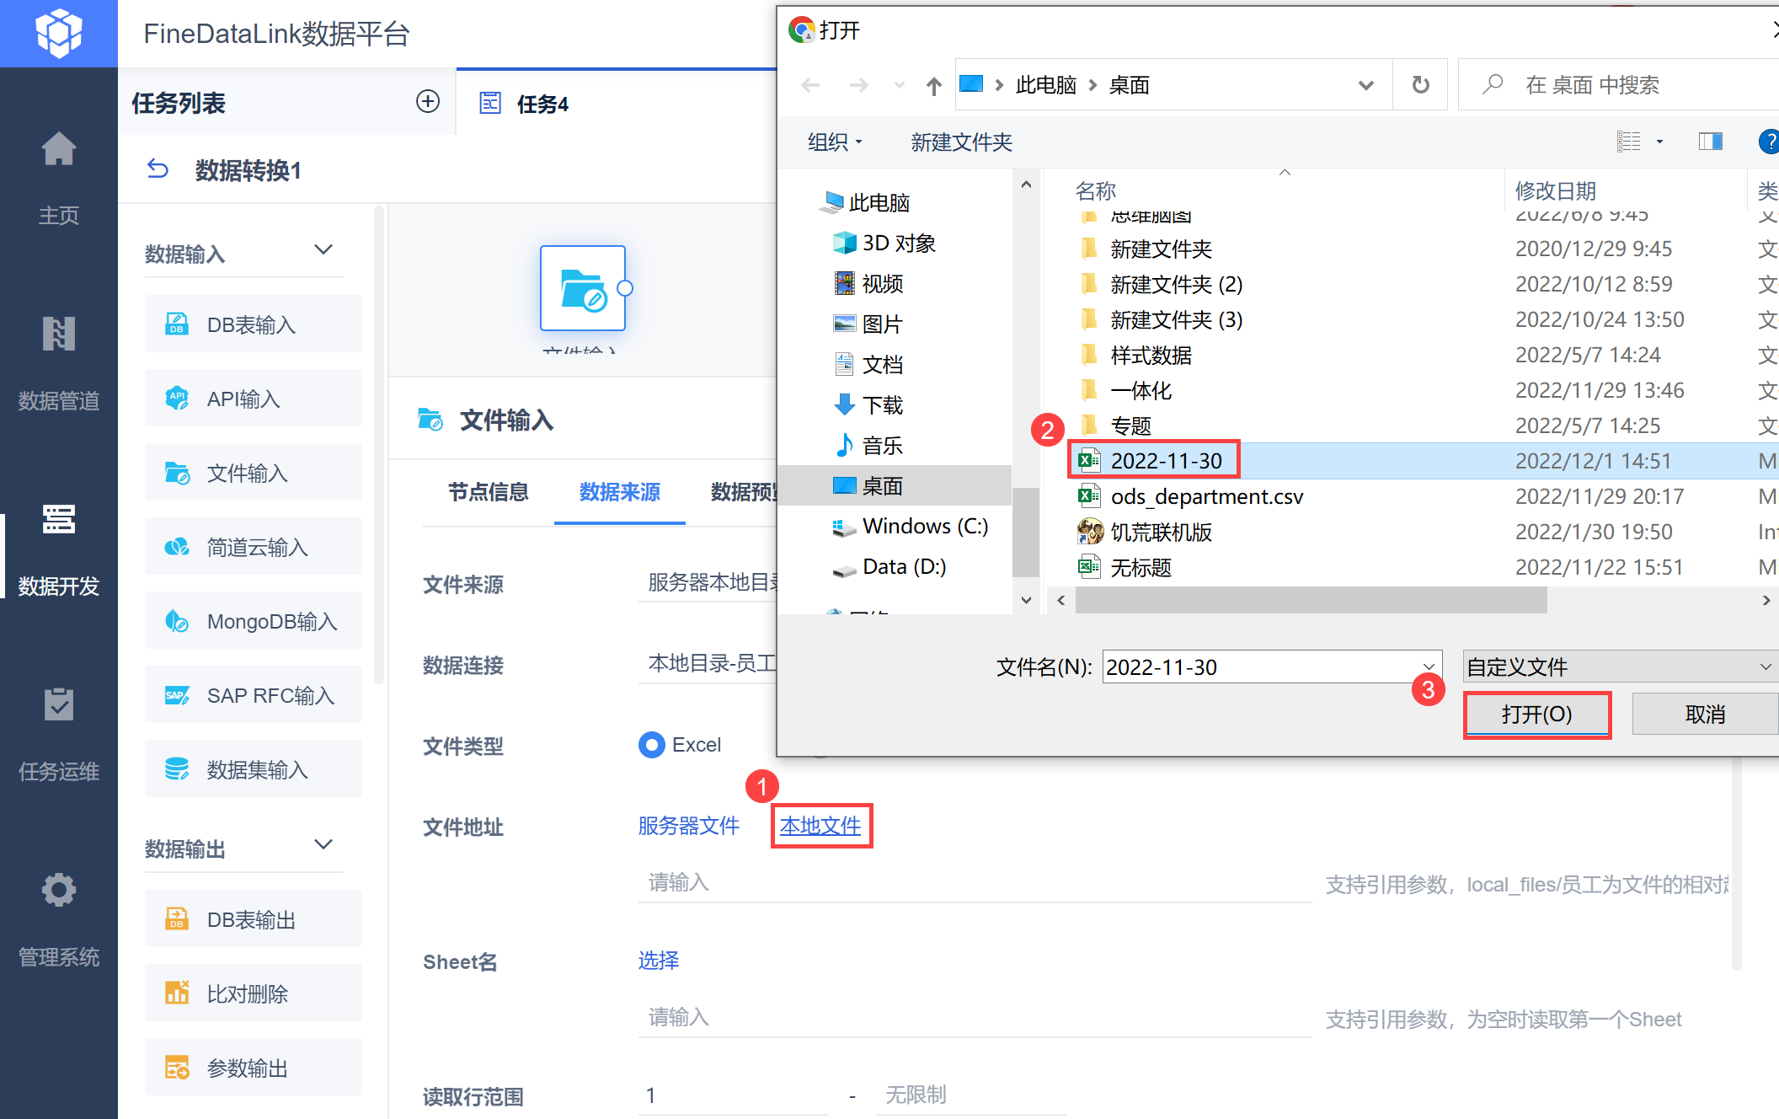Add a new task with plus icon

pyautogui.click(x=428, y=102)
